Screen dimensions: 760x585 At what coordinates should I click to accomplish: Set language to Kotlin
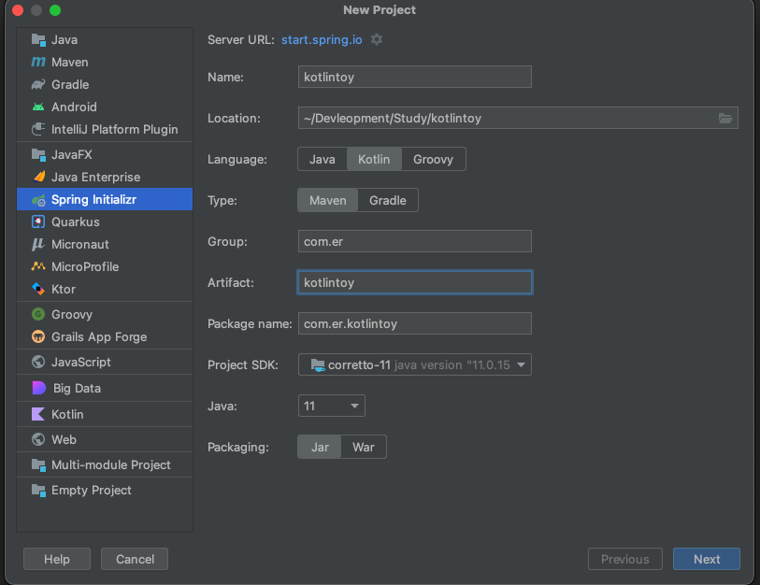[x=374, y=159]
